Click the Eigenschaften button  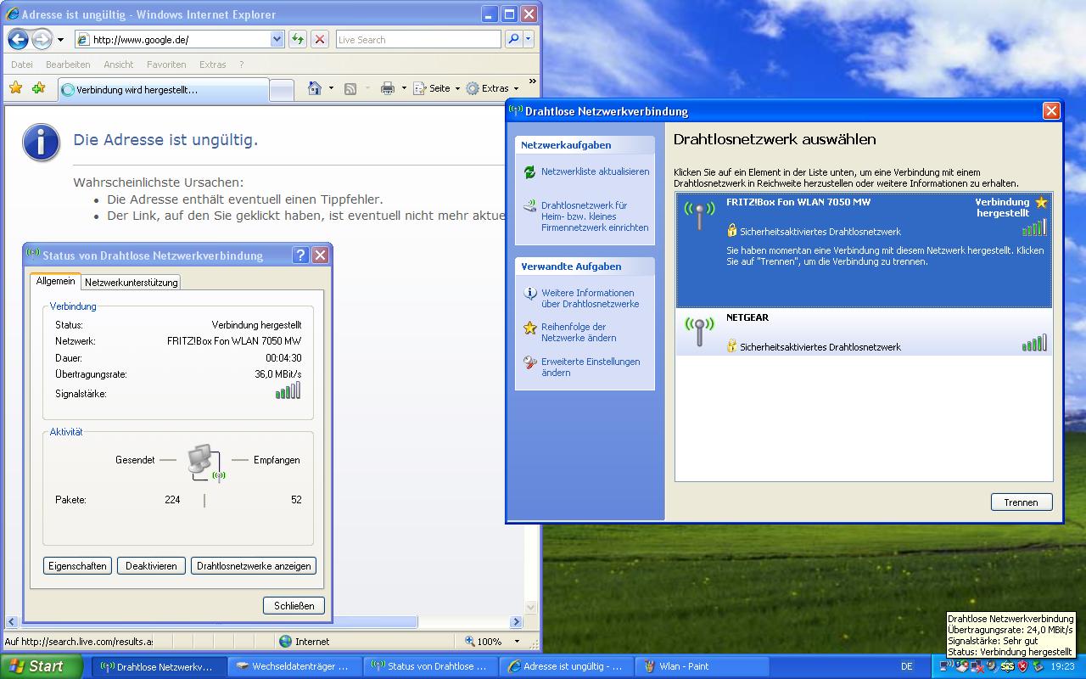click(x=77, y=565)
